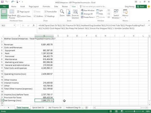Viewport: 151px width, 113px height.
Task: Add a new sheet with plus icon
Action: coord(86,108)
